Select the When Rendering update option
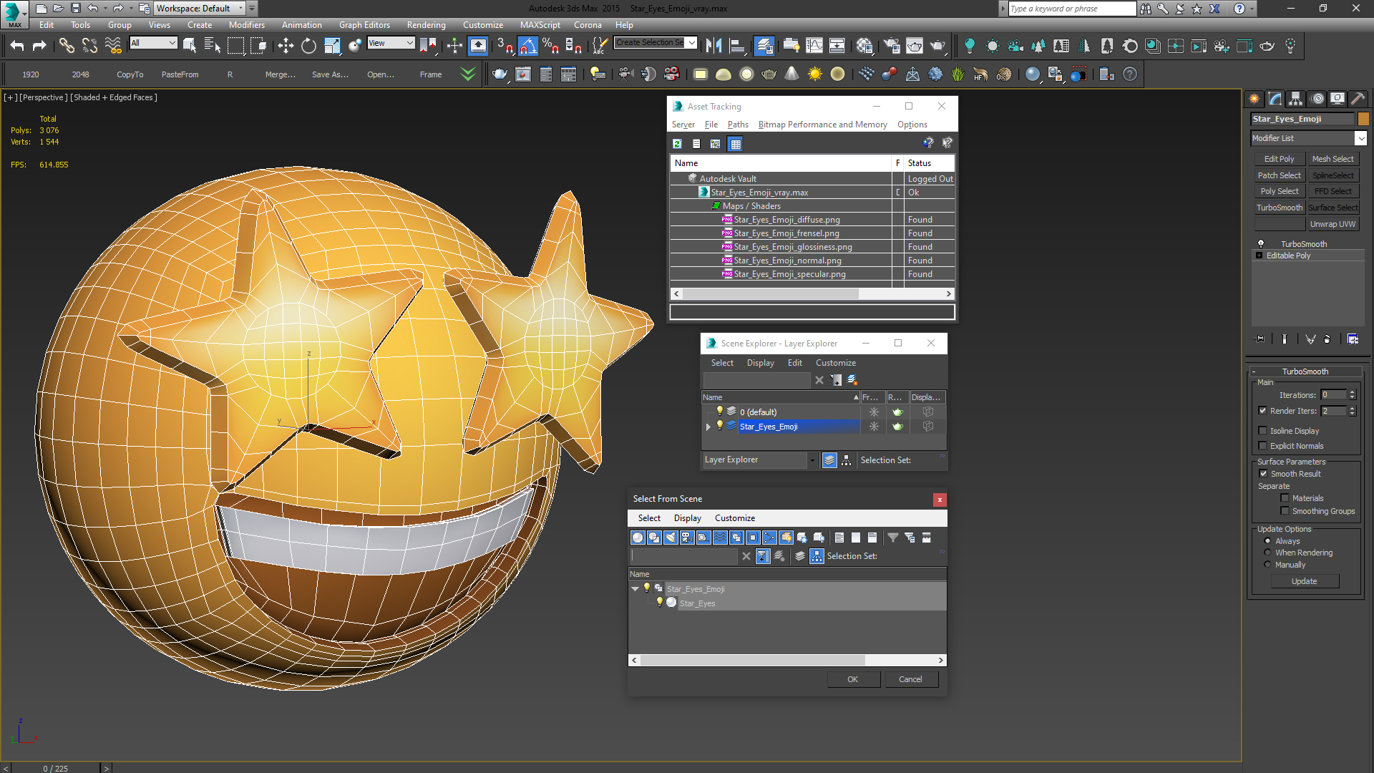The image size is (1374, 773). click(1268, 553)
